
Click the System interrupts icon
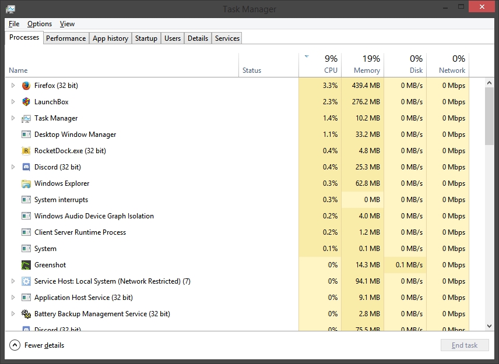pyautogui.click(x=26, y=200)
